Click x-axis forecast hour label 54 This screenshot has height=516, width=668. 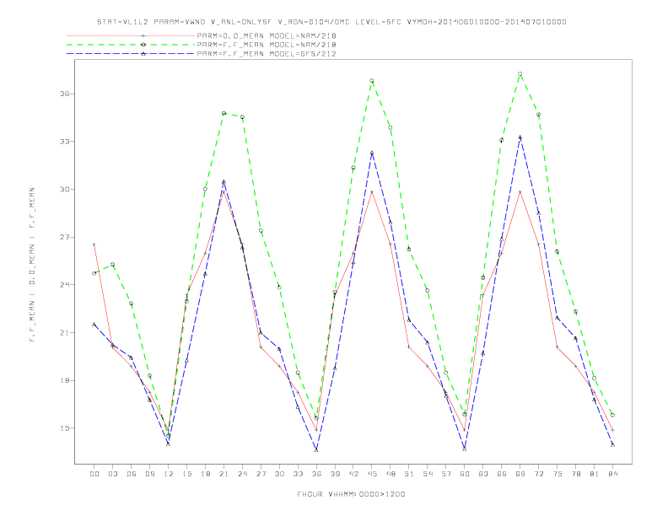click(428, 474)
